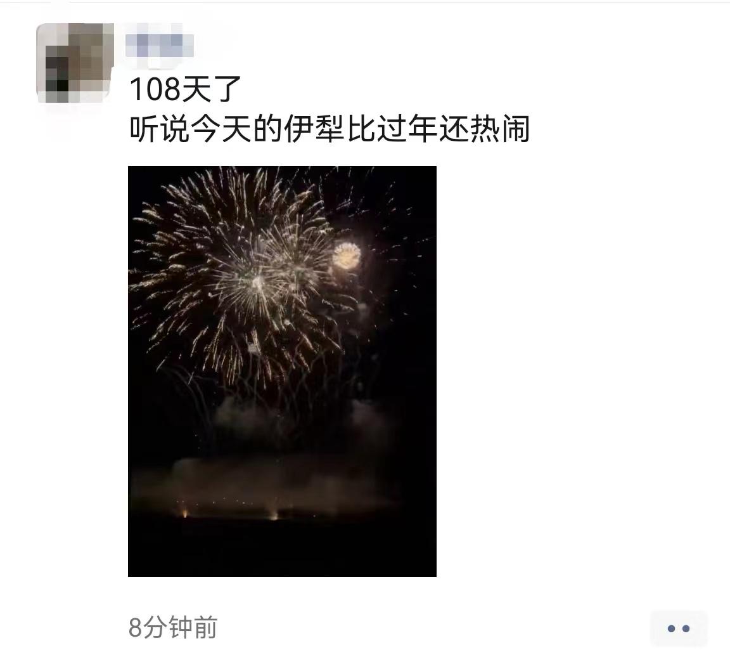Open the two-dot like and comment menu

[678, 628]
